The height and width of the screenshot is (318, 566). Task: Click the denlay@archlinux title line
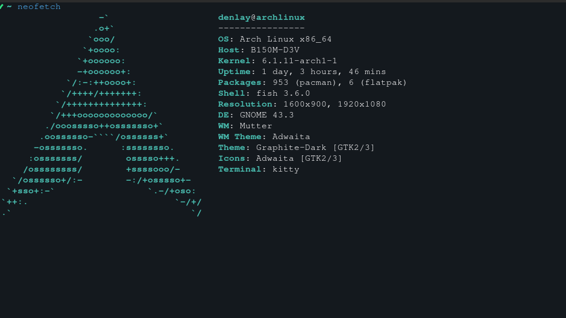coord(262,17)
